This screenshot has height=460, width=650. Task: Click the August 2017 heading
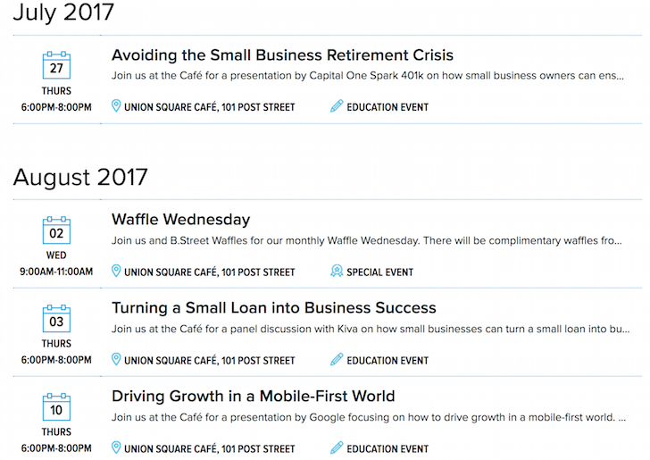(x=80, y=178)
